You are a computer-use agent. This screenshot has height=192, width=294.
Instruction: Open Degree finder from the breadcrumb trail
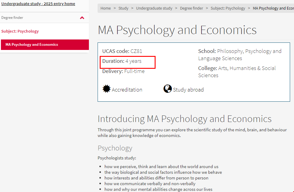pyautogui.click(x=192, y=8)
